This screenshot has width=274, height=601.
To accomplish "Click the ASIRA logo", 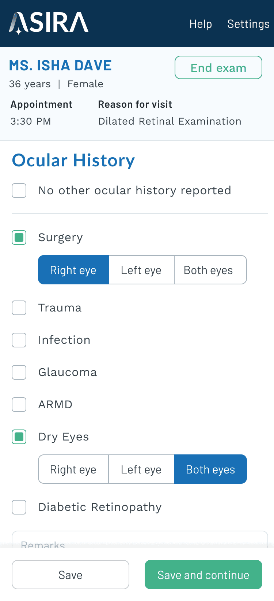I will click(x=49, y=23).
